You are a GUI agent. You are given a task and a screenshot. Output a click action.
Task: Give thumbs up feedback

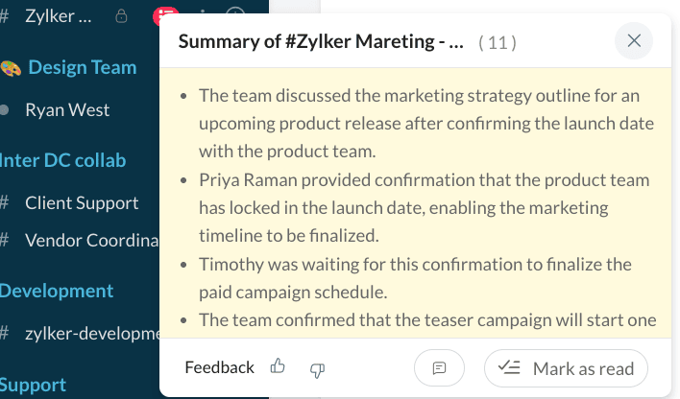coord(278,366)
